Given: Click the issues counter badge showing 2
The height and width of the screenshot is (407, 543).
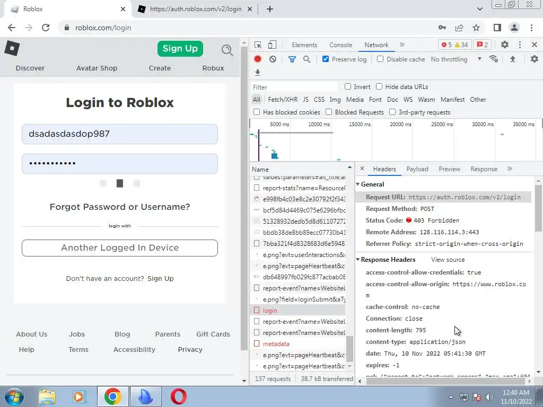Looking at the screenshot, I should point(483,45).
